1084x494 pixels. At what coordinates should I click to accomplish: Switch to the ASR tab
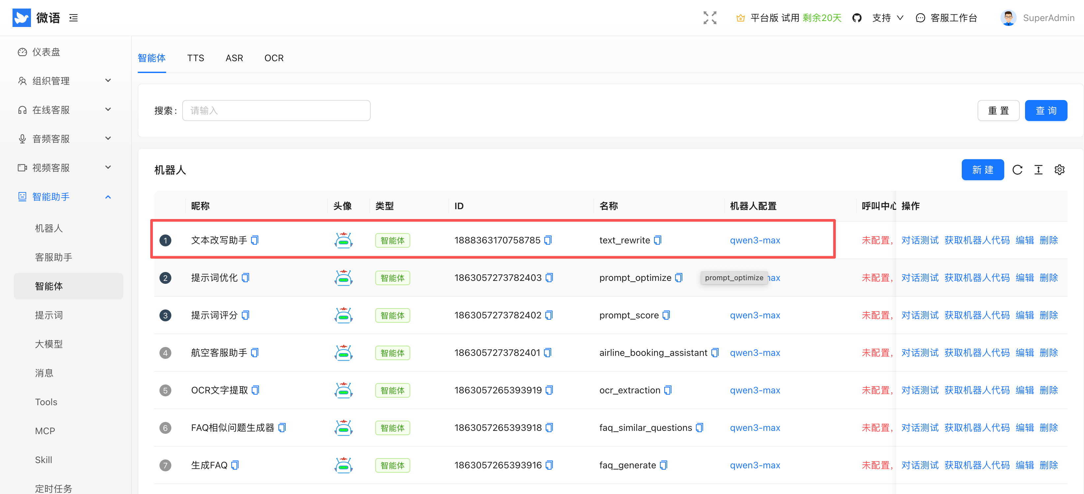(234, 58)
